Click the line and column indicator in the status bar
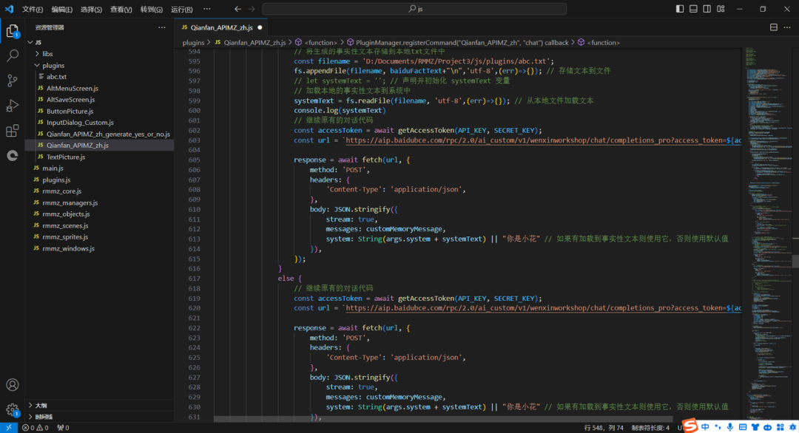 (604, 428)
